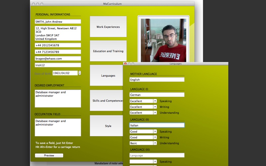The height and width of the screenshot is (166, 266).
Task: Close the Languages window
Action: (x=125, y=64)
